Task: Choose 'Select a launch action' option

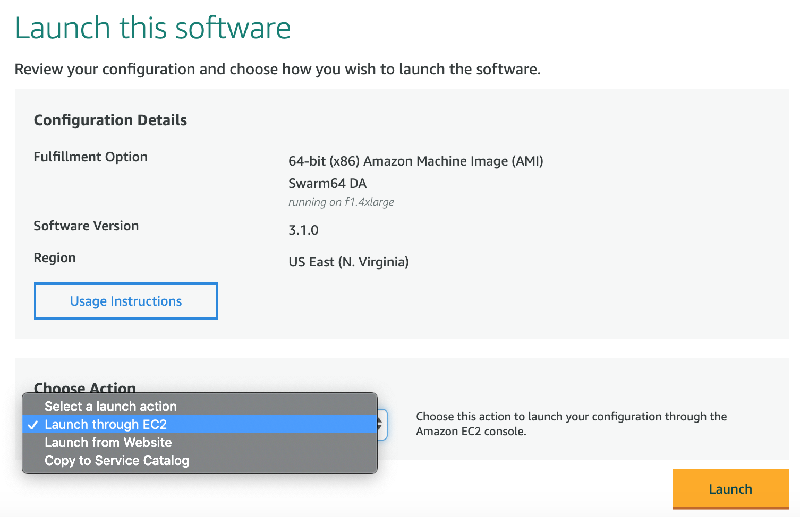Action: tap(200, 406)
